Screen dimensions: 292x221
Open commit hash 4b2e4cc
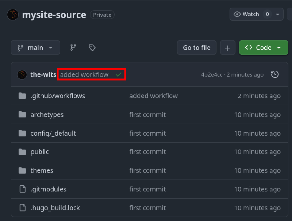pyautogui.click(x=211, y=75)
